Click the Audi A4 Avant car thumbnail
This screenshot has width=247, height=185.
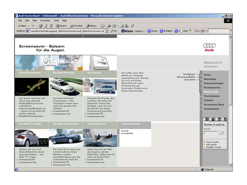coord(66,87)
